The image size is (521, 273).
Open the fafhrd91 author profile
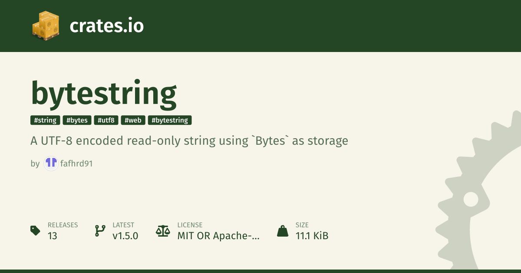[77, 164]
